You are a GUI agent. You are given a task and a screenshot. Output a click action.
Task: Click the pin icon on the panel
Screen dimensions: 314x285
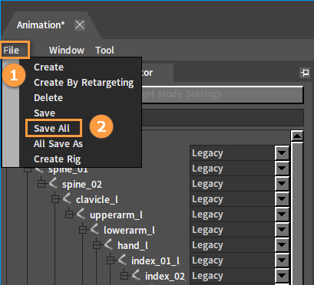[305, 73]
